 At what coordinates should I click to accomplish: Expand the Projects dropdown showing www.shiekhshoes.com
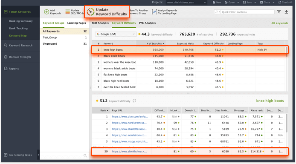click(186, 3)
